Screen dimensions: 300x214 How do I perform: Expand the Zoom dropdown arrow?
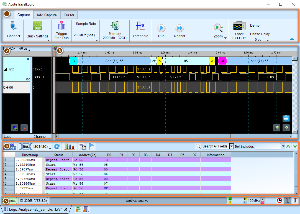[225, 38]
